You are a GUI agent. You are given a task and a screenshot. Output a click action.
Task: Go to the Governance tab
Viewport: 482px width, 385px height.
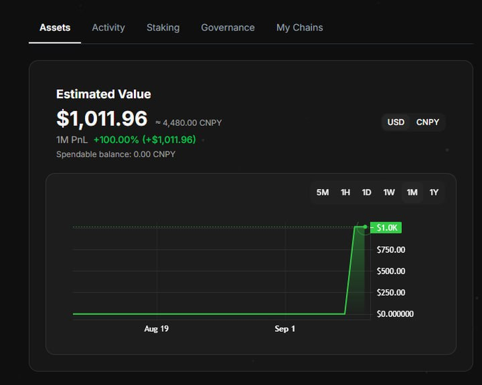(228, 28)
